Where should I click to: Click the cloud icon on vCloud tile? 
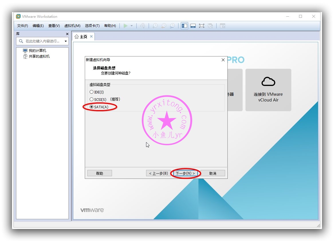[268, 82]
